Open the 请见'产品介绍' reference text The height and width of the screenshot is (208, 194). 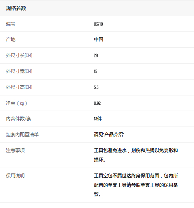click(x=109, y=135)
